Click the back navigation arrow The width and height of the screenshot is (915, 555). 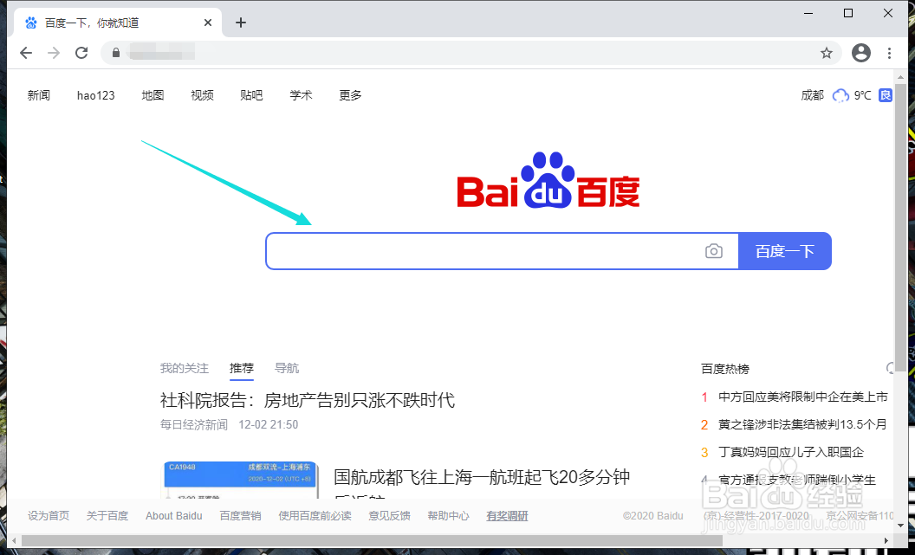pyautogui.click(x=26, y=53)
